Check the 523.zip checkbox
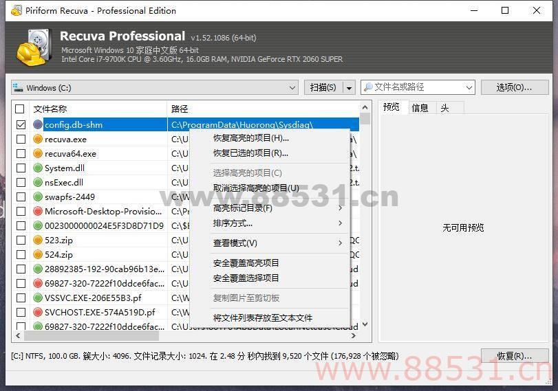This screenshot has width=558, height=391. 21,240
